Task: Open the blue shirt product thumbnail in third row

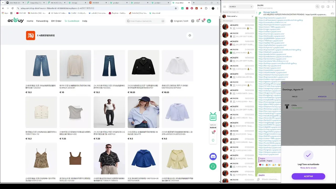Action: point(143,159)
